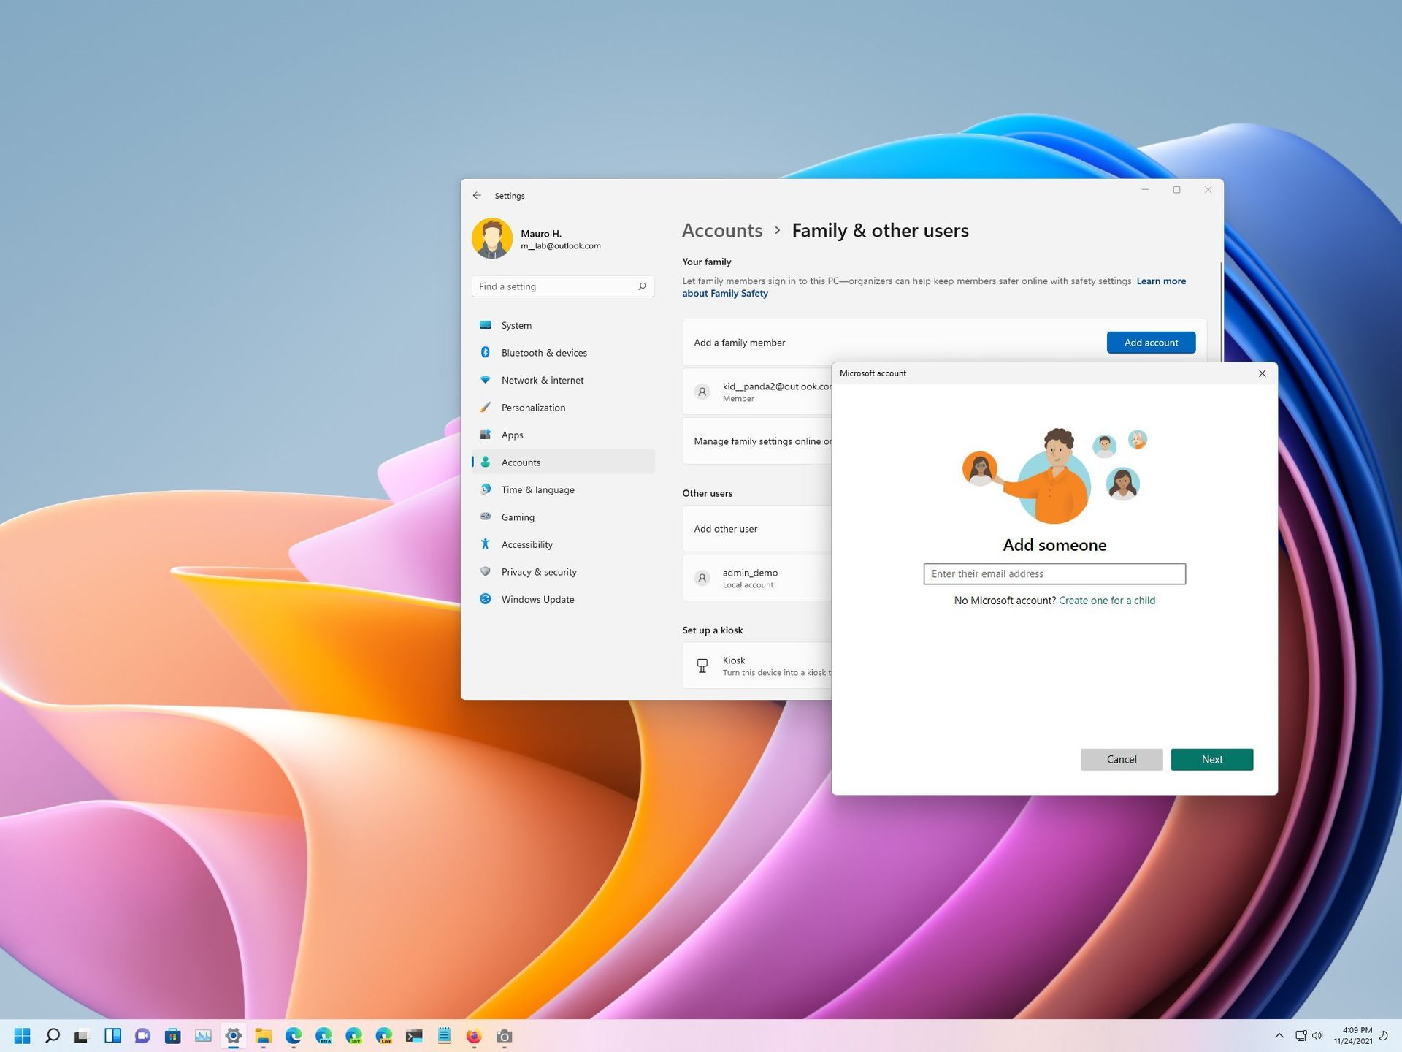Click the Add account button
1402x1052 pixels.
1151,342
